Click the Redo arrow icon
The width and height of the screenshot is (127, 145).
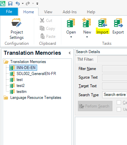(x=28, y=4)
